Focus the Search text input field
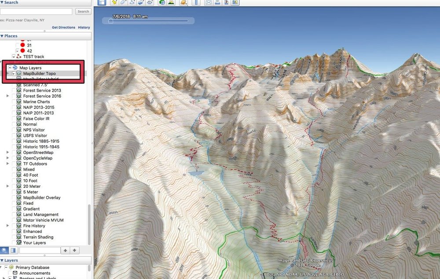Viewport: 440px width, 279px height. [x=36, y=11]
